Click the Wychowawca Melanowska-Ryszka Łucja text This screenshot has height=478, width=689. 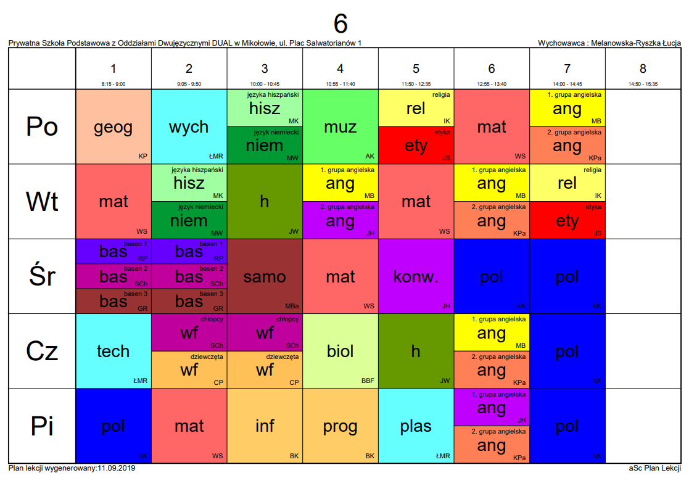609,43
